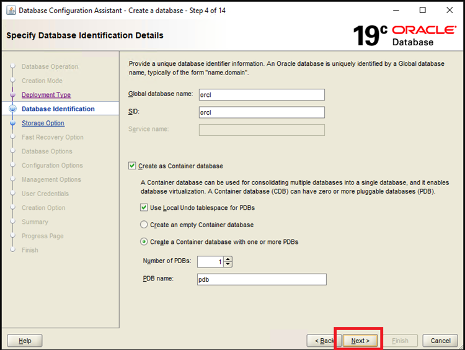Screen dimensions: 465x350
Task: Click Configuration Options step label
Action: pyautogui.click(x=52, y=165)
